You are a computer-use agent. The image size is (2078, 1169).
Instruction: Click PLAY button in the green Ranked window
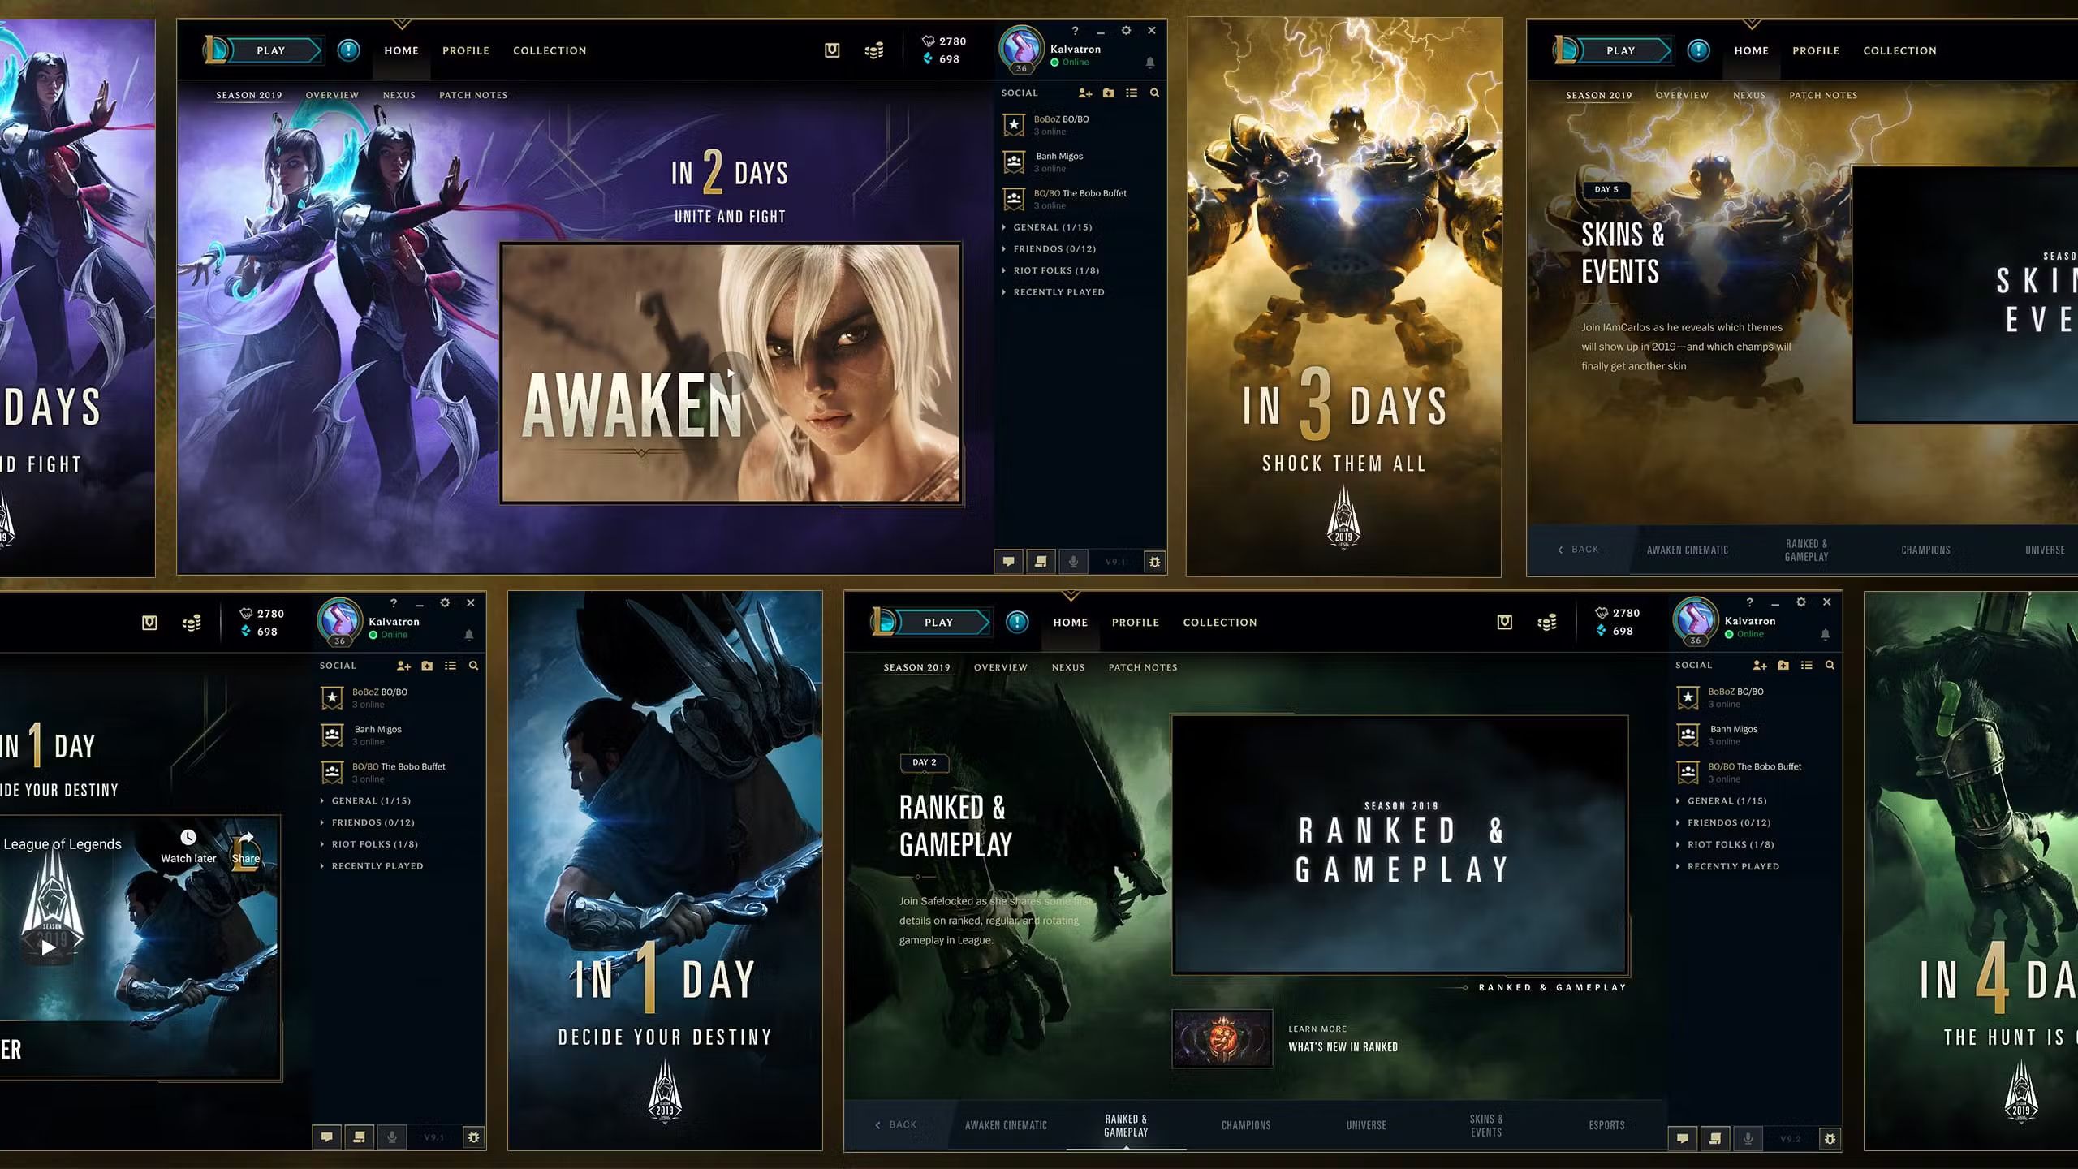click(x=938, y=623)
